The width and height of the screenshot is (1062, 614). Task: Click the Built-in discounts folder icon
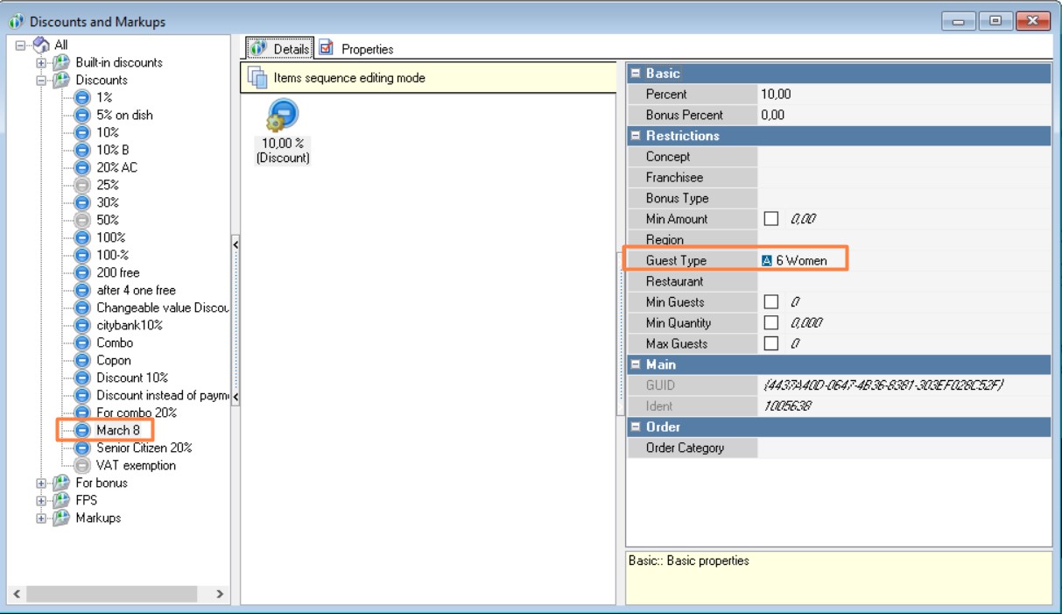coord(60,62)
